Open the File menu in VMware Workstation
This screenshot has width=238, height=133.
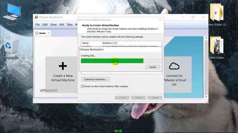[38, 25]
